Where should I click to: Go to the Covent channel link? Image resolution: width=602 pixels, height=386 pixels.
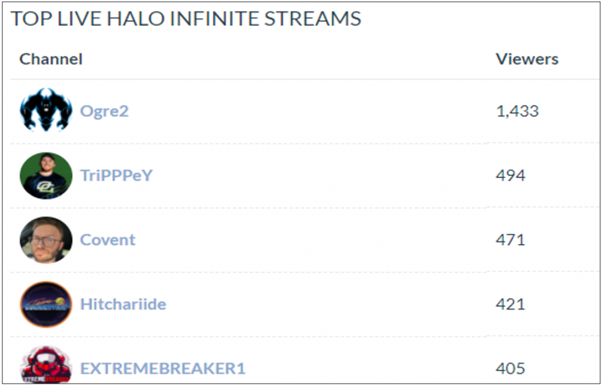(108, 240)
